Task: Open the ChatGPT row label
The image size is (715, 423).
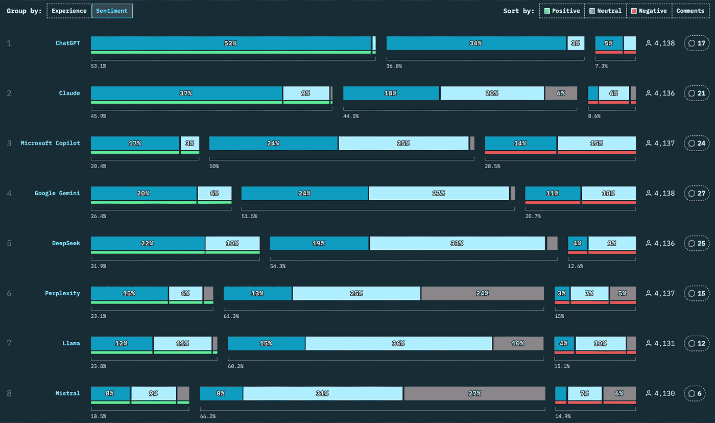Action: (68, 43)
